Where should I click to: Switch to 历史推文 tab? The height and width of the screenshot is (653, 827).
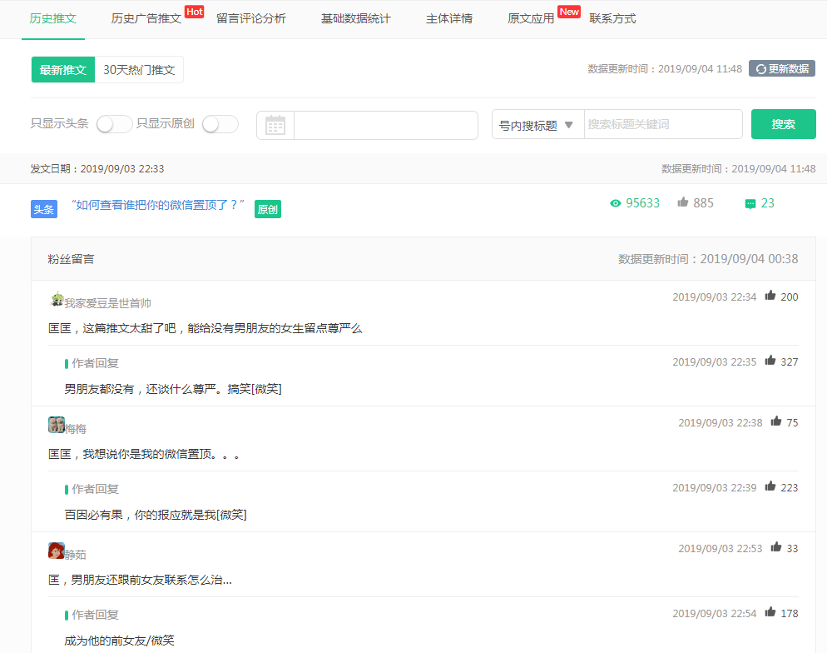click(52, 18)
